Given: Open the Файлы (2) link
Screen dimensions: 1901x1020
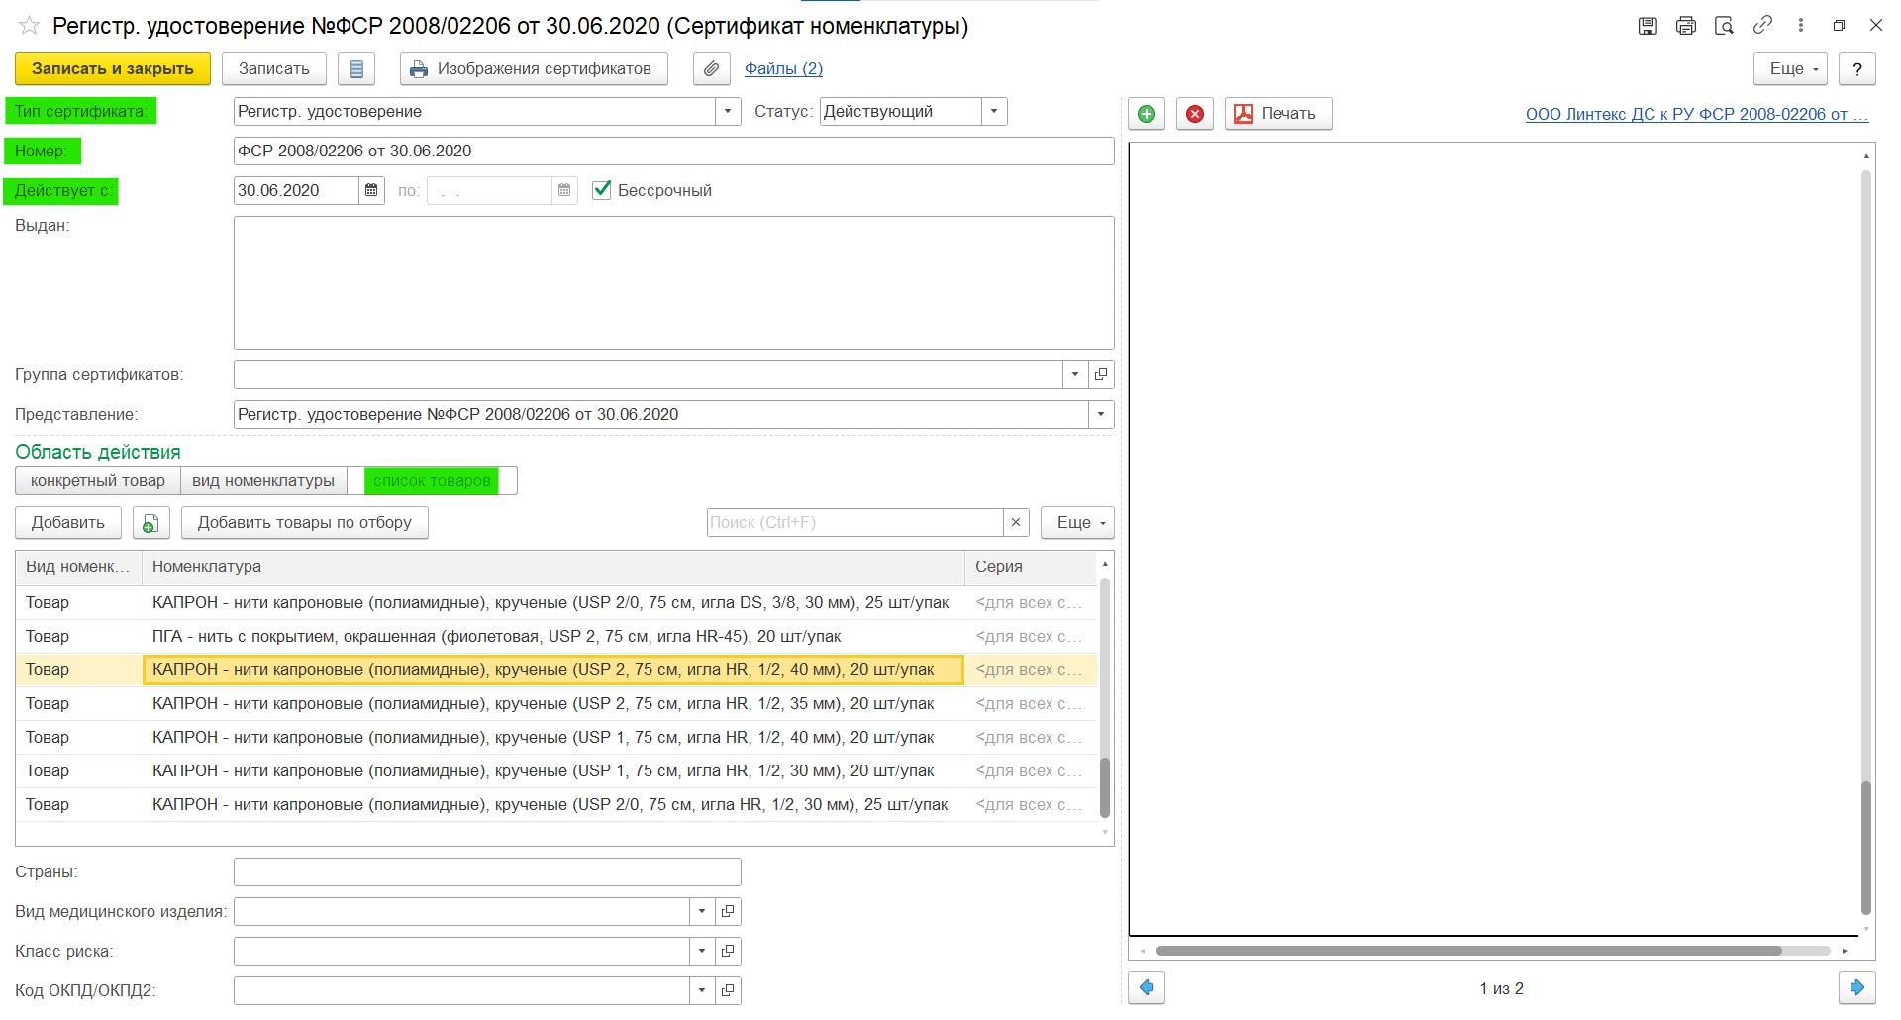Looking at the screenshot, I should pyautogui.click(x=783, y=69).
